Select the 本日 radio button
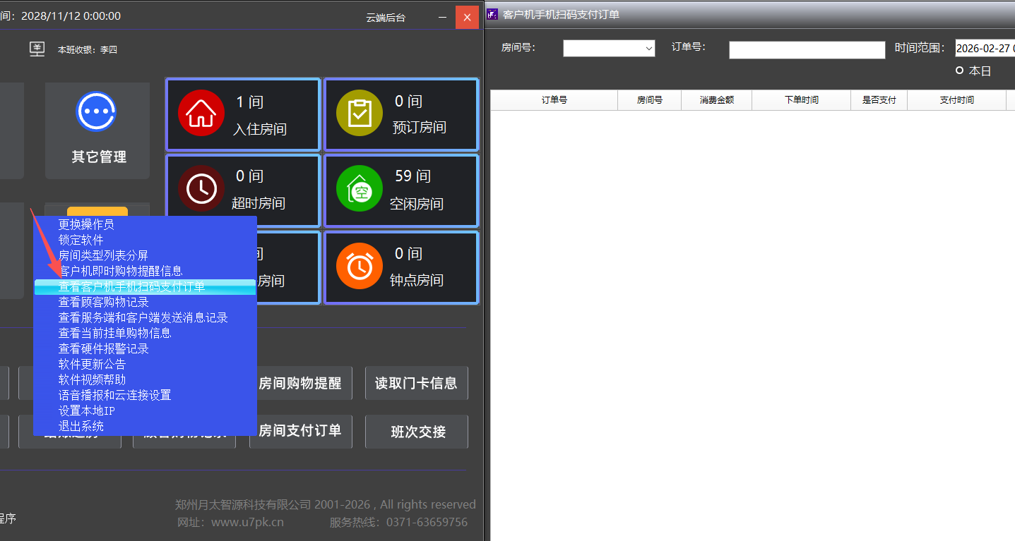This screenshot has width=1015, height=541. click(x=959, y=71)
